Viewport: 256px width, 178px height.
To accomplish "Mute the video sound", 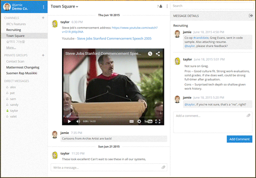I will pyautogui.click(x=78, y=121).
